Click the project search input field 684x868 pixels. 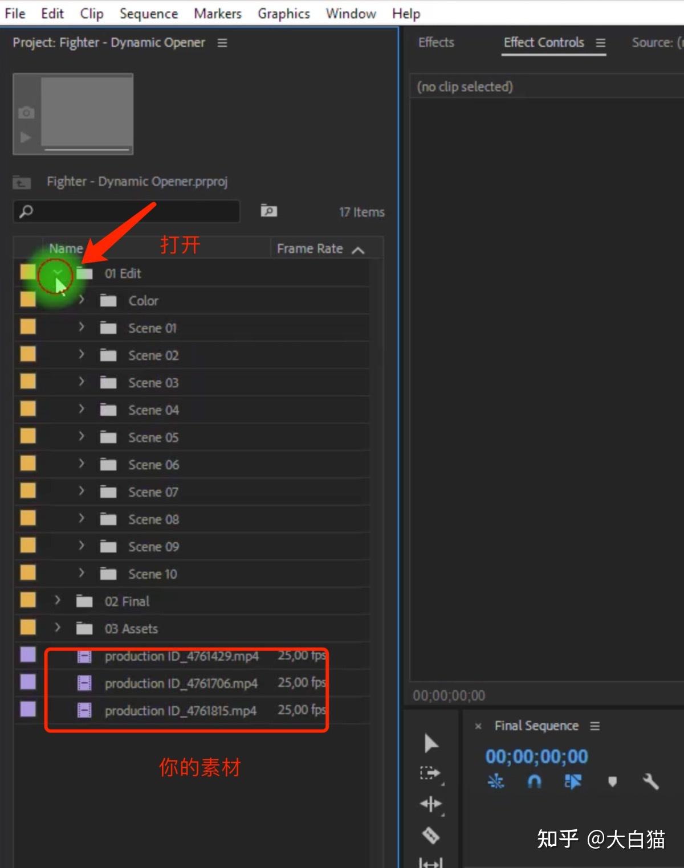[x=126, y=211]
